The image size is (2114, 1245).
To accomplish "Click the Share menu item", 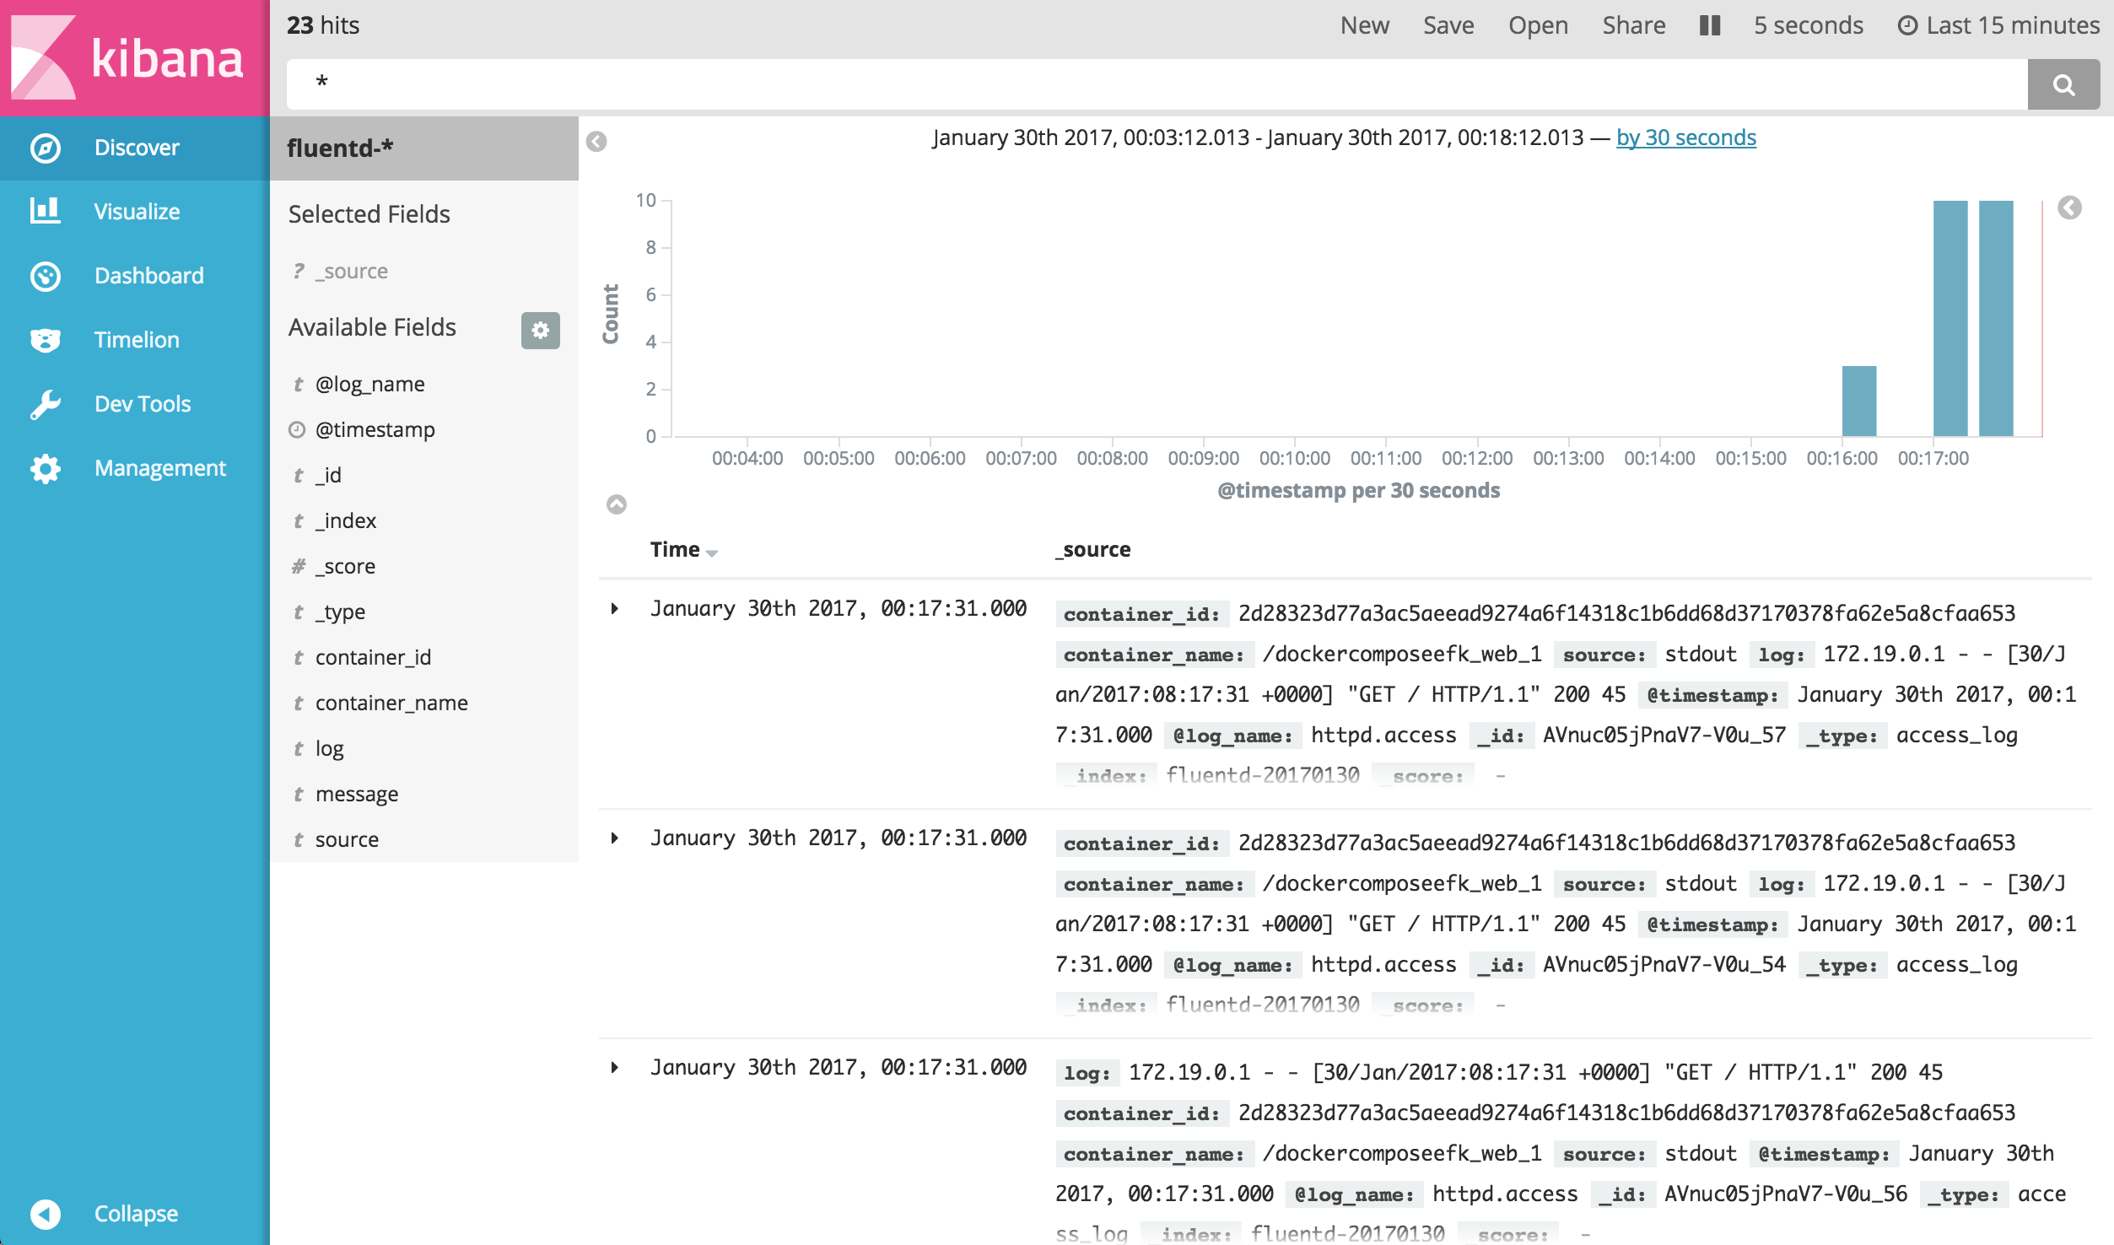I will click(1633, 25).
